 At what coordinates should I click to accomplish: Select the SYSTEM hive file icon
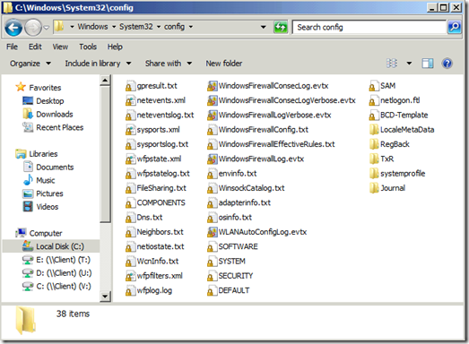point(212,262)
